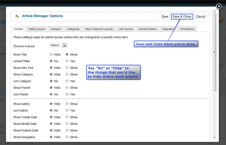Select No for Linked Titles
Viewport: 226px width, 145px height.
[x=51, y=61]
